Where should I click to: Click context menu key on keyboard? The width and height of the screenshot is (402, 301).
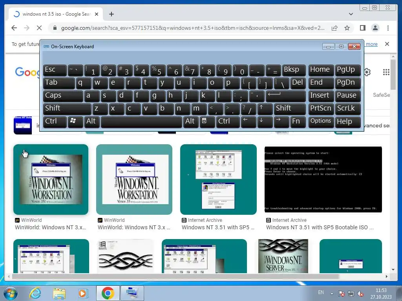tap(207, 122)
